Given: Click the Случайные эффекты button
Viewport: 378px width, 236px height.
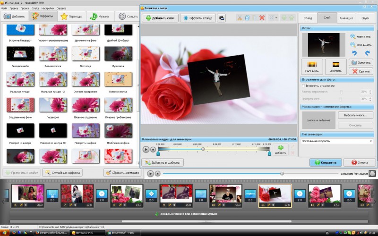Looking at the screenshot, I should point(62,173).
